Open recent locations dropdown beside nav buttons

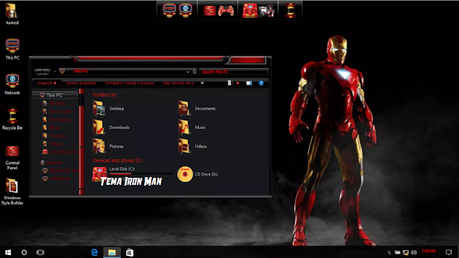click(55, 72)
